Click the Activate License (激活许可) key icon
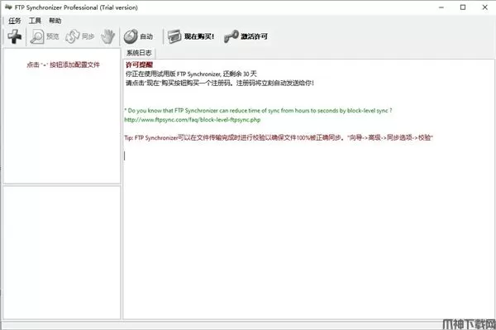496x330 pixels. pyautogui.click(x=231, y=36)
